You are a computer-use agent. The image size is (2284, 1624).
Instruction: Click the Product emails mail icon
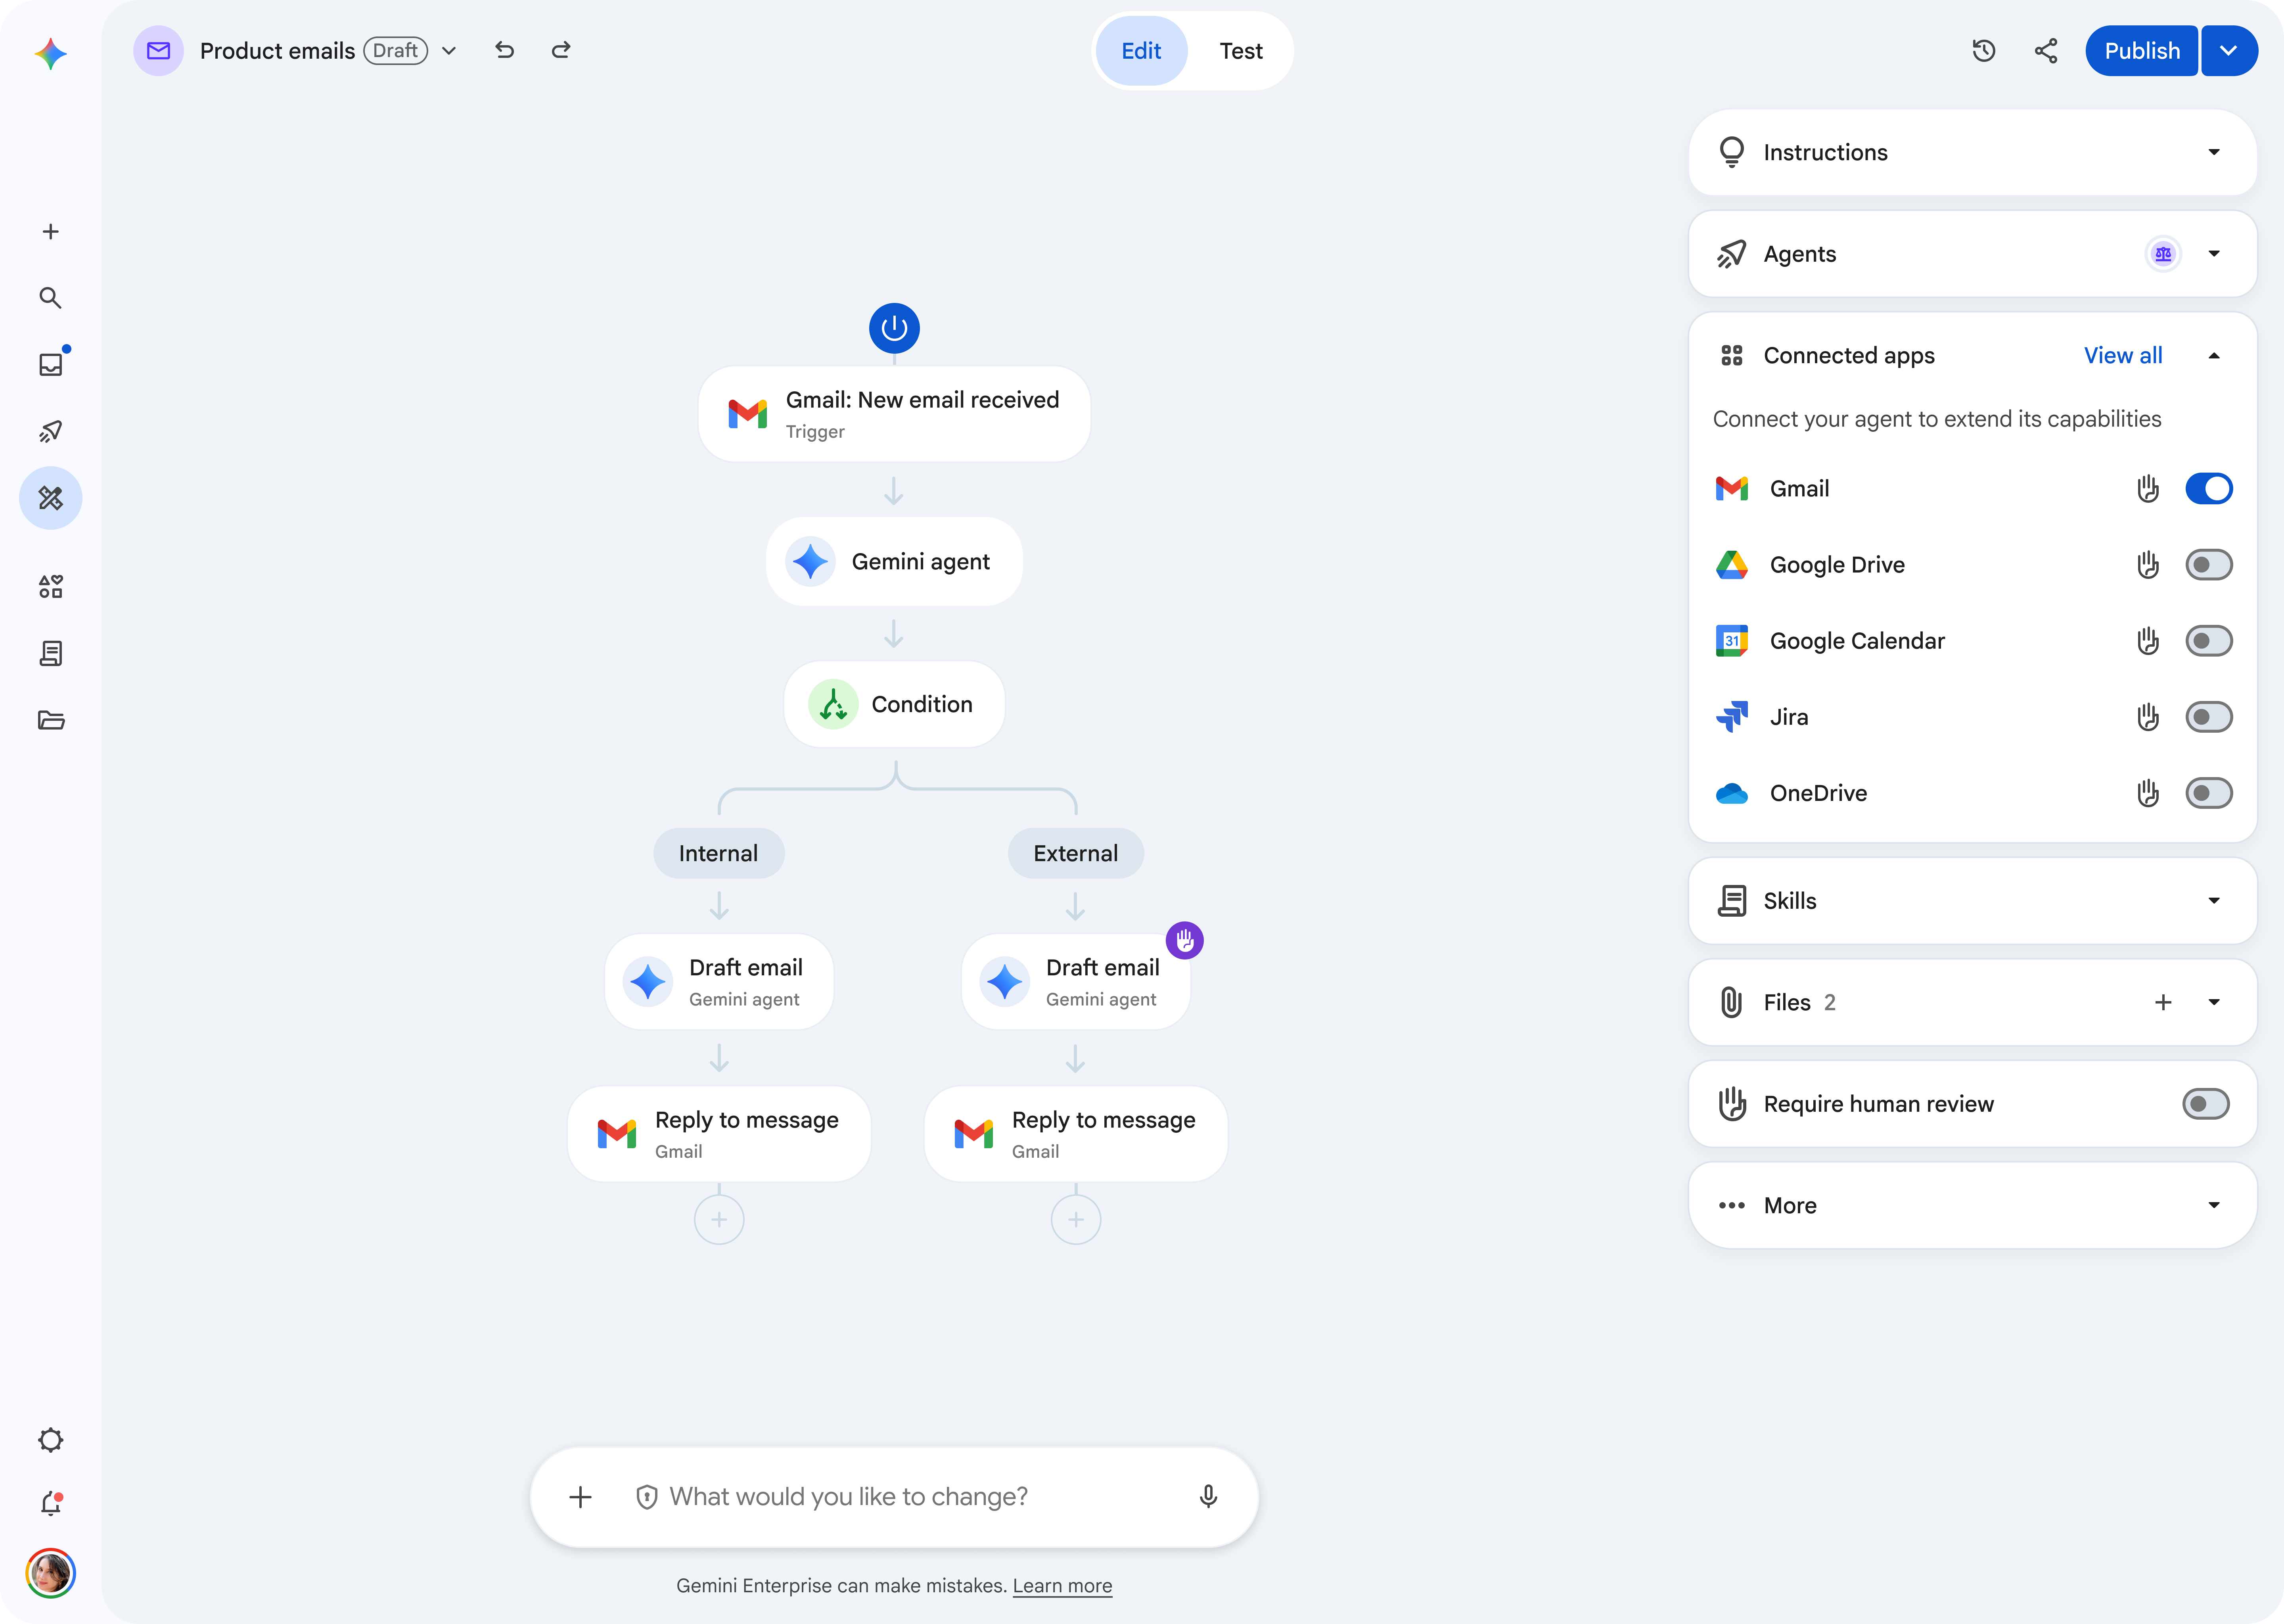click(159, 51)
